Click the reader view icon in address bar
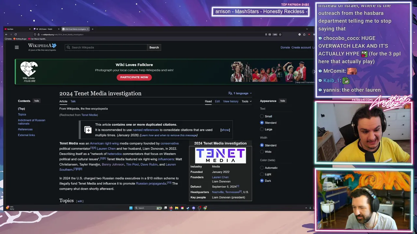417x234 pixels. point(266,34)
